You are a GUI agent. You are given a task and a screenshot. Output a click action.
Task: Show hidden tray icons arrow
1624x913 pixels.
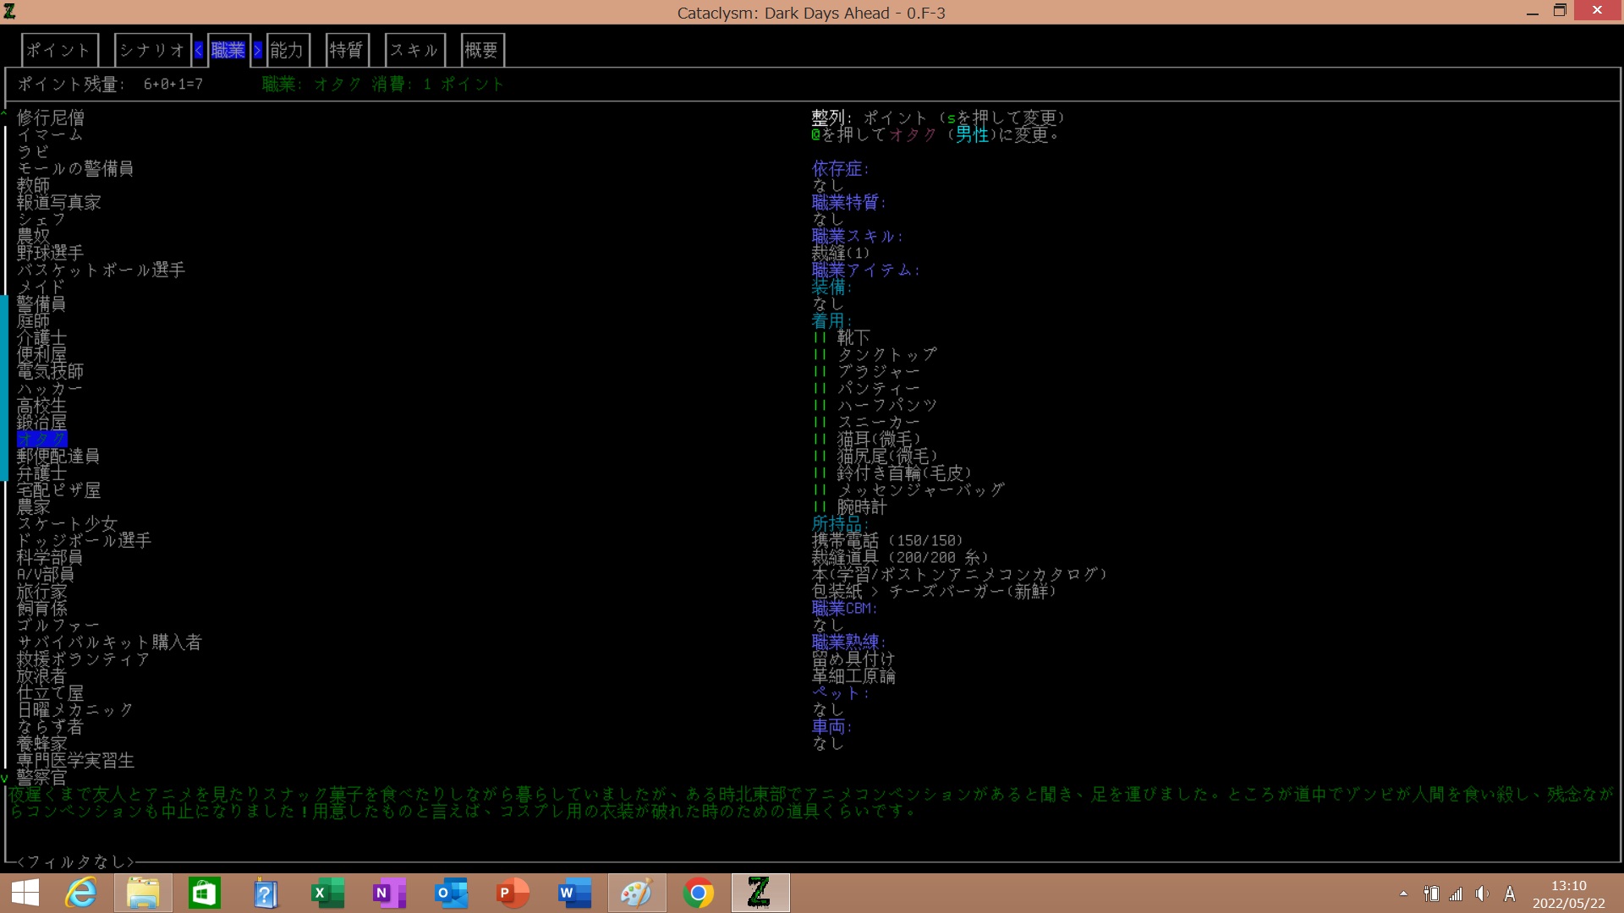[1403, 894]
